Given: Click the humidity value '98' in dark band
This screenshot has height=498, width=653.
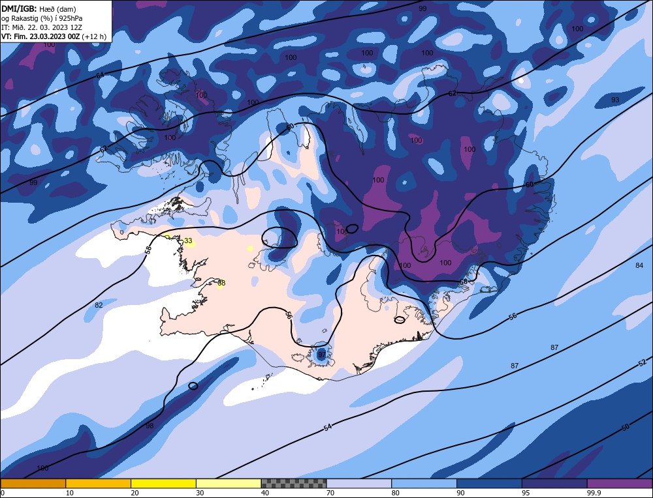Looking at the screenshot, I should [x=150, y=426].
